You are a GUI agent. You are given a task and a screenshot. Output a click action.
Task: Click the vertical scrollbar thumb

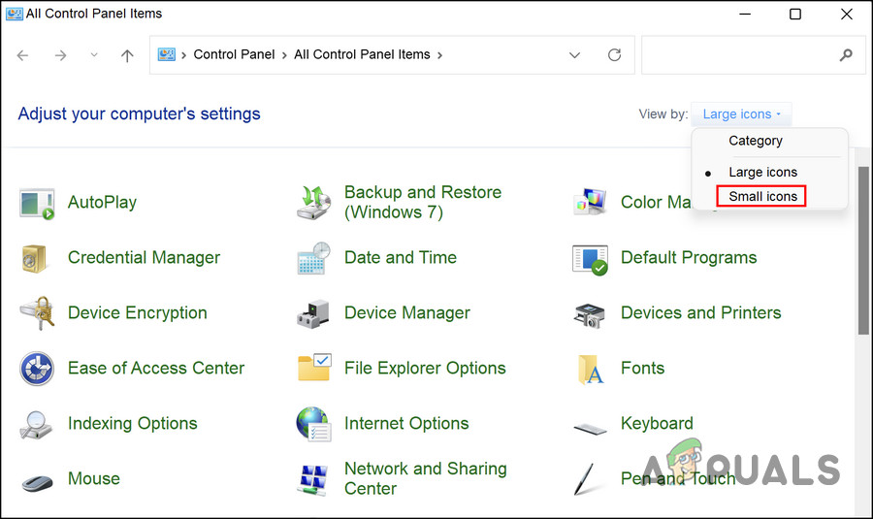pyautogui.click(x=862, y=250)
